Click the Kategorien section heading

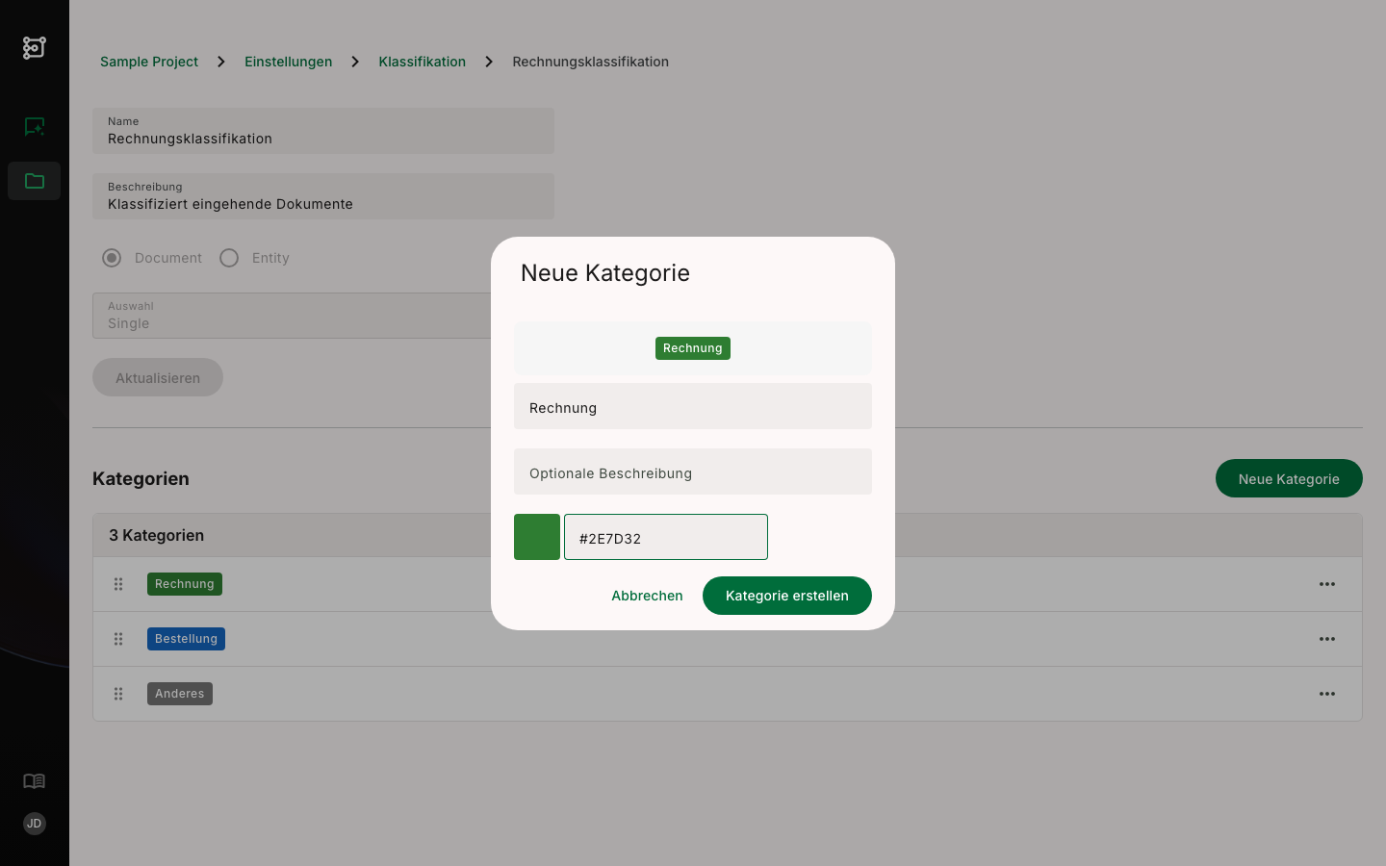coord(141,478)
